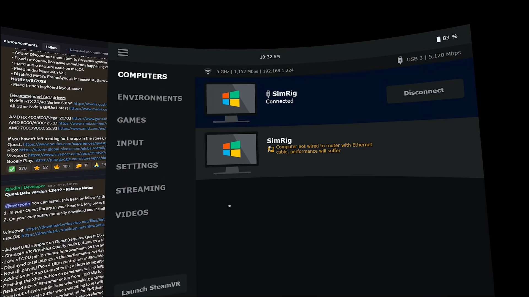The width and height of the screenshot is (529, 297).
Task: Click the battery icon beside 83 %
Action: point(438,39)
